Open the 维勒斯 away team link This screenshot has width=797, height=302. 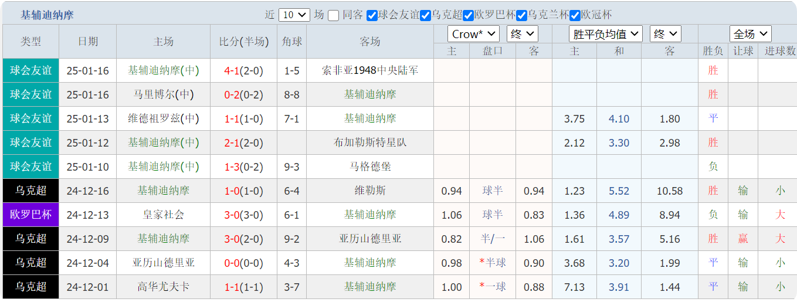[370, 191]
